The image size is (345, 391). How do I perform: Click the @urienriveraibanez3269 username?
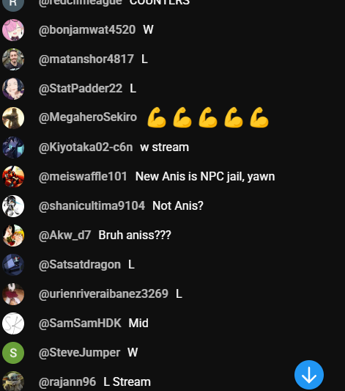point(103,293)
